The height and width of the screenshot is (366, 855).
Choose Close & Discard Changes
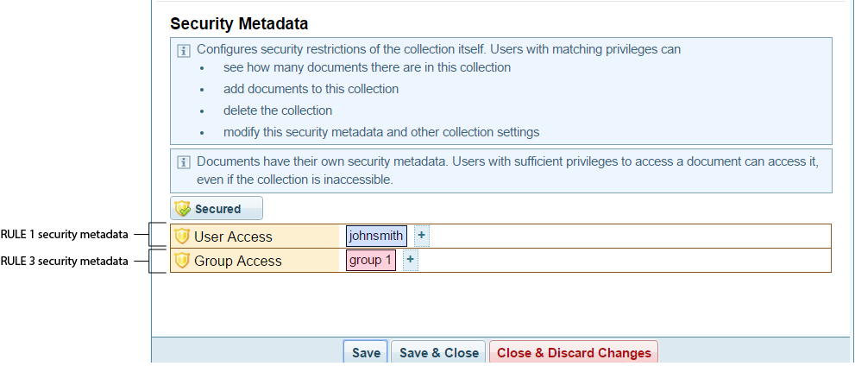tap(574, 352)
